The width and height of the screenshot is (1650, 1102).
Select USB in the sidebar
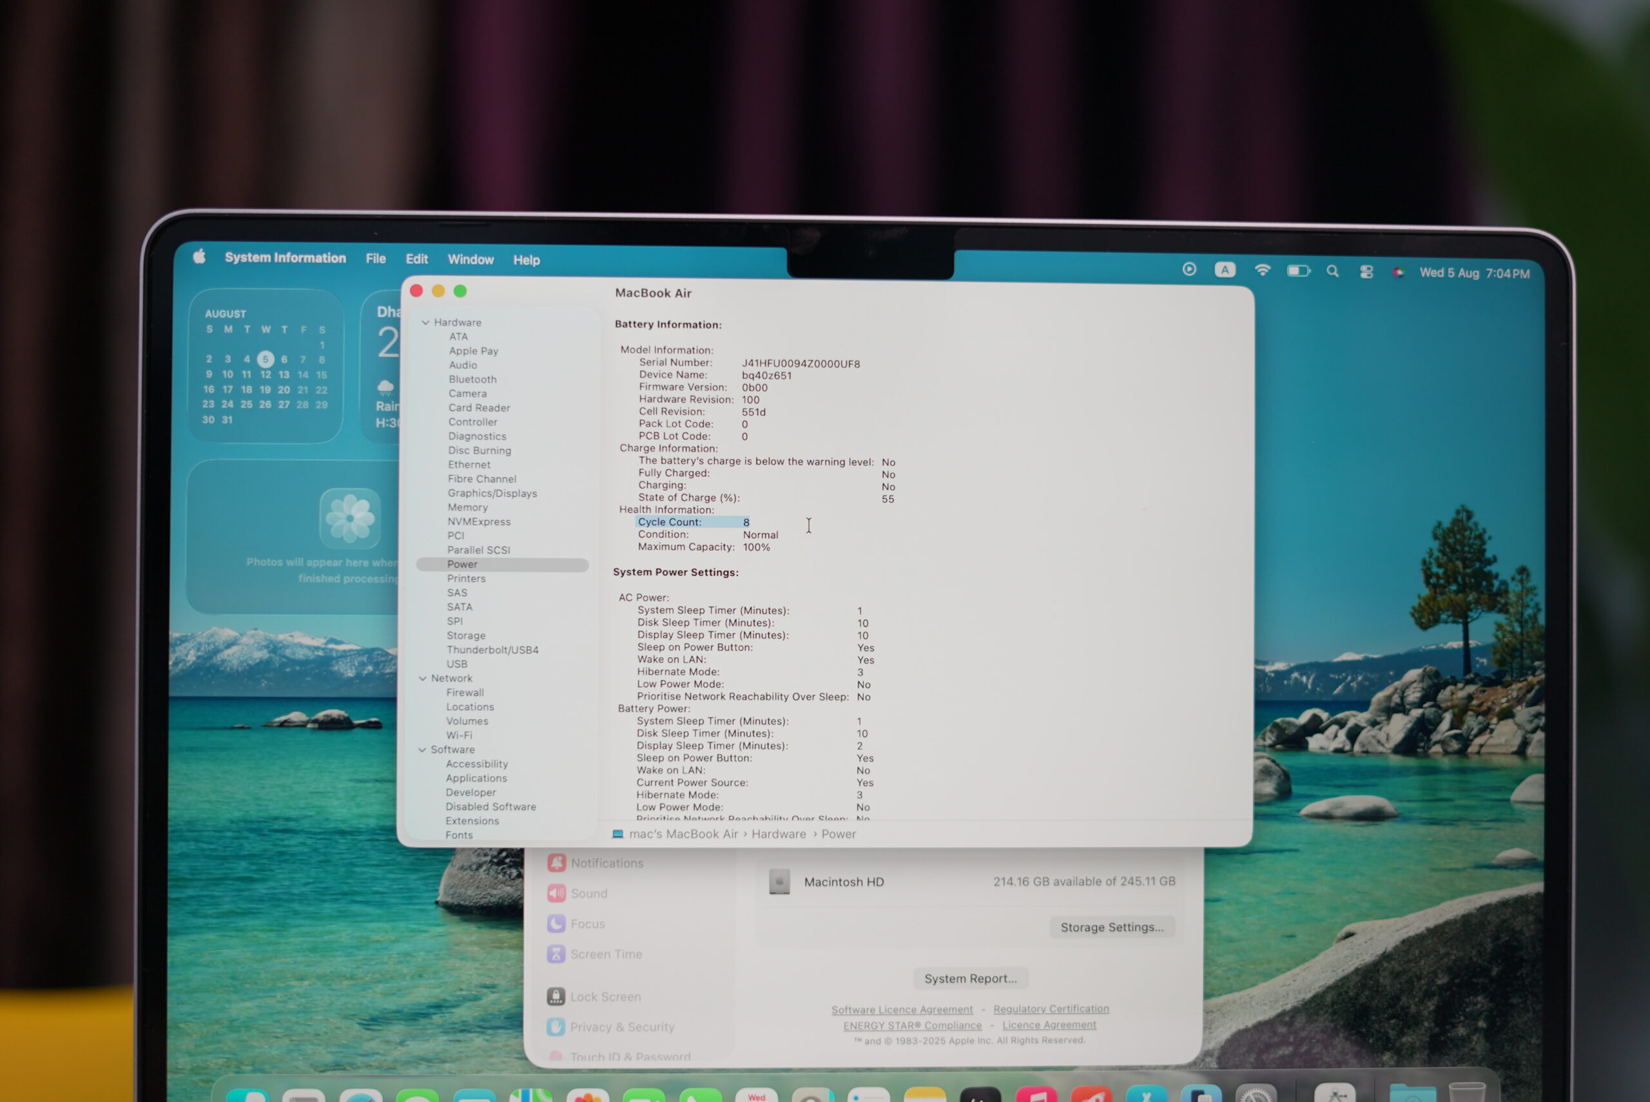pos(457,664)
